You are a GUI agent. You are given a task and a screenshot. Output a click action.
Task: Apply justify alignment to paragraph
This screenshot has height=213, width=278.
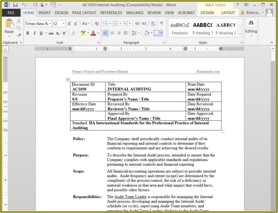125,33
